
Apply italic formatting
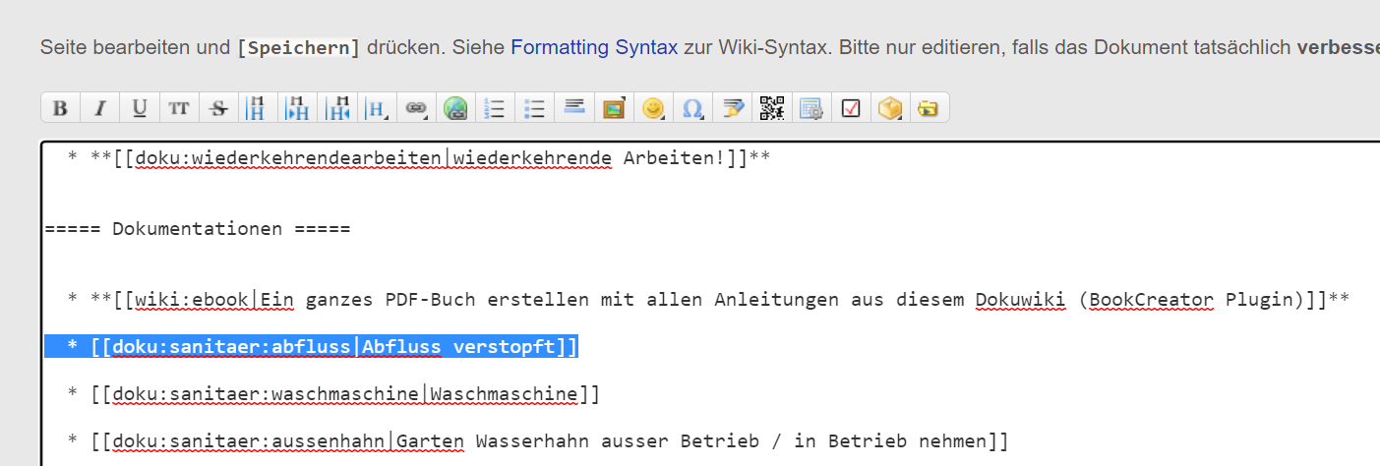pos(99,108)
